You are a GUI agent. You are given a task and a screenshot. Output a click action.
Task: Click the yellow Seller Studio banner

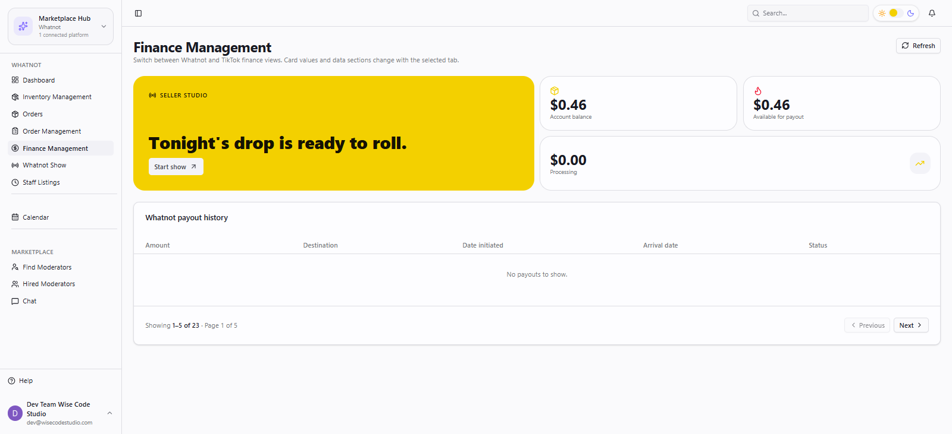tap(333, 133)
